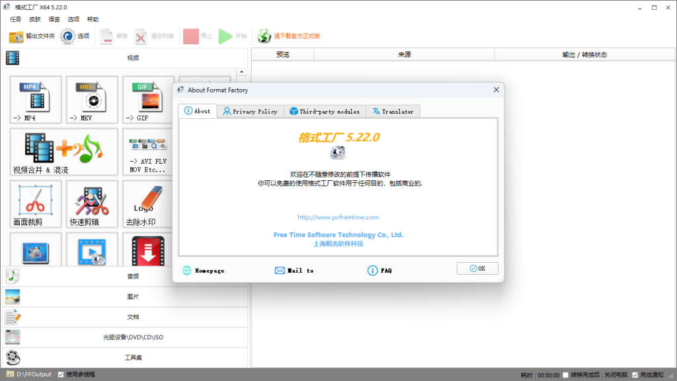Click the download official version globe icon
The image size is (677, 381).
(264, 36)
